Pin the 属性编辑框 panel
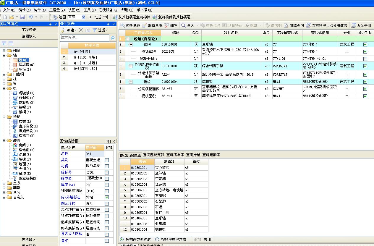The image size is (374, 246). click(x=109, y=141)
